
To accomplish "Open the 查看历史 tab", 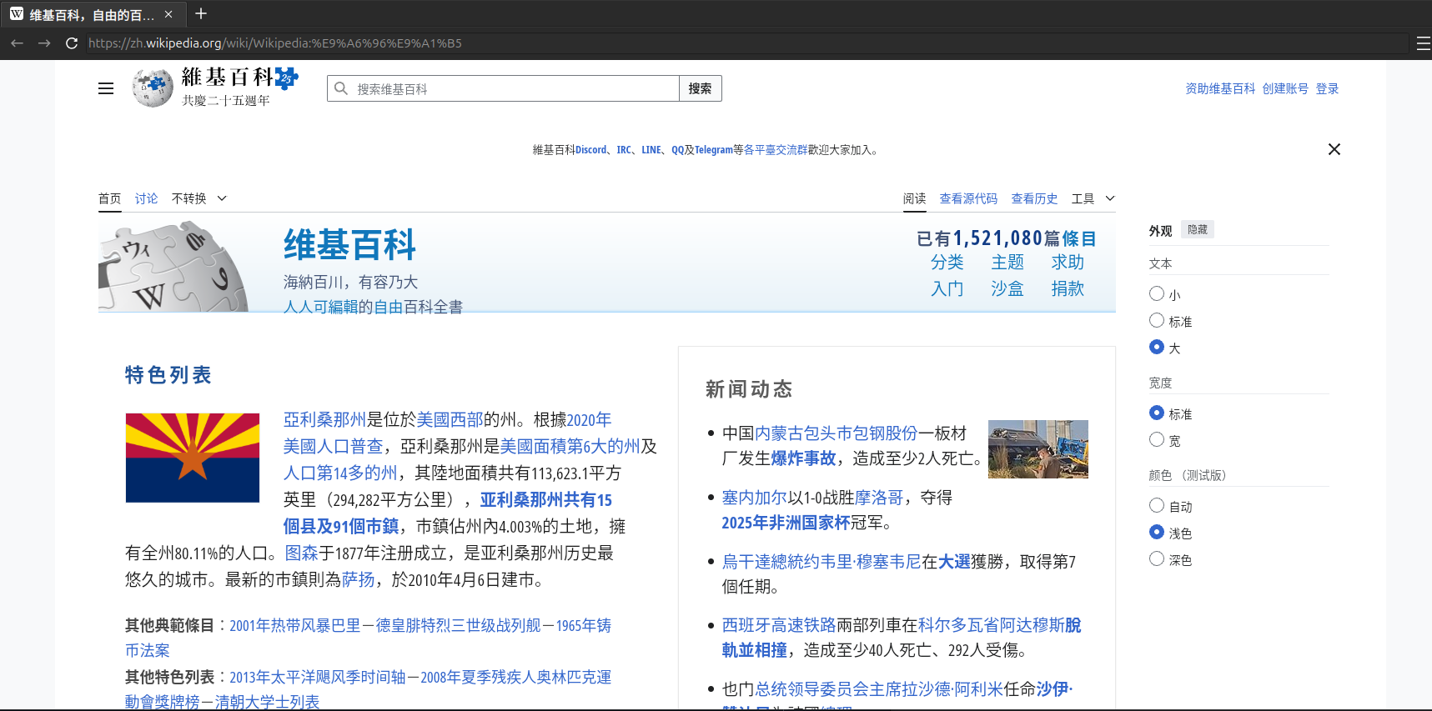I will tap(1034, 198).
